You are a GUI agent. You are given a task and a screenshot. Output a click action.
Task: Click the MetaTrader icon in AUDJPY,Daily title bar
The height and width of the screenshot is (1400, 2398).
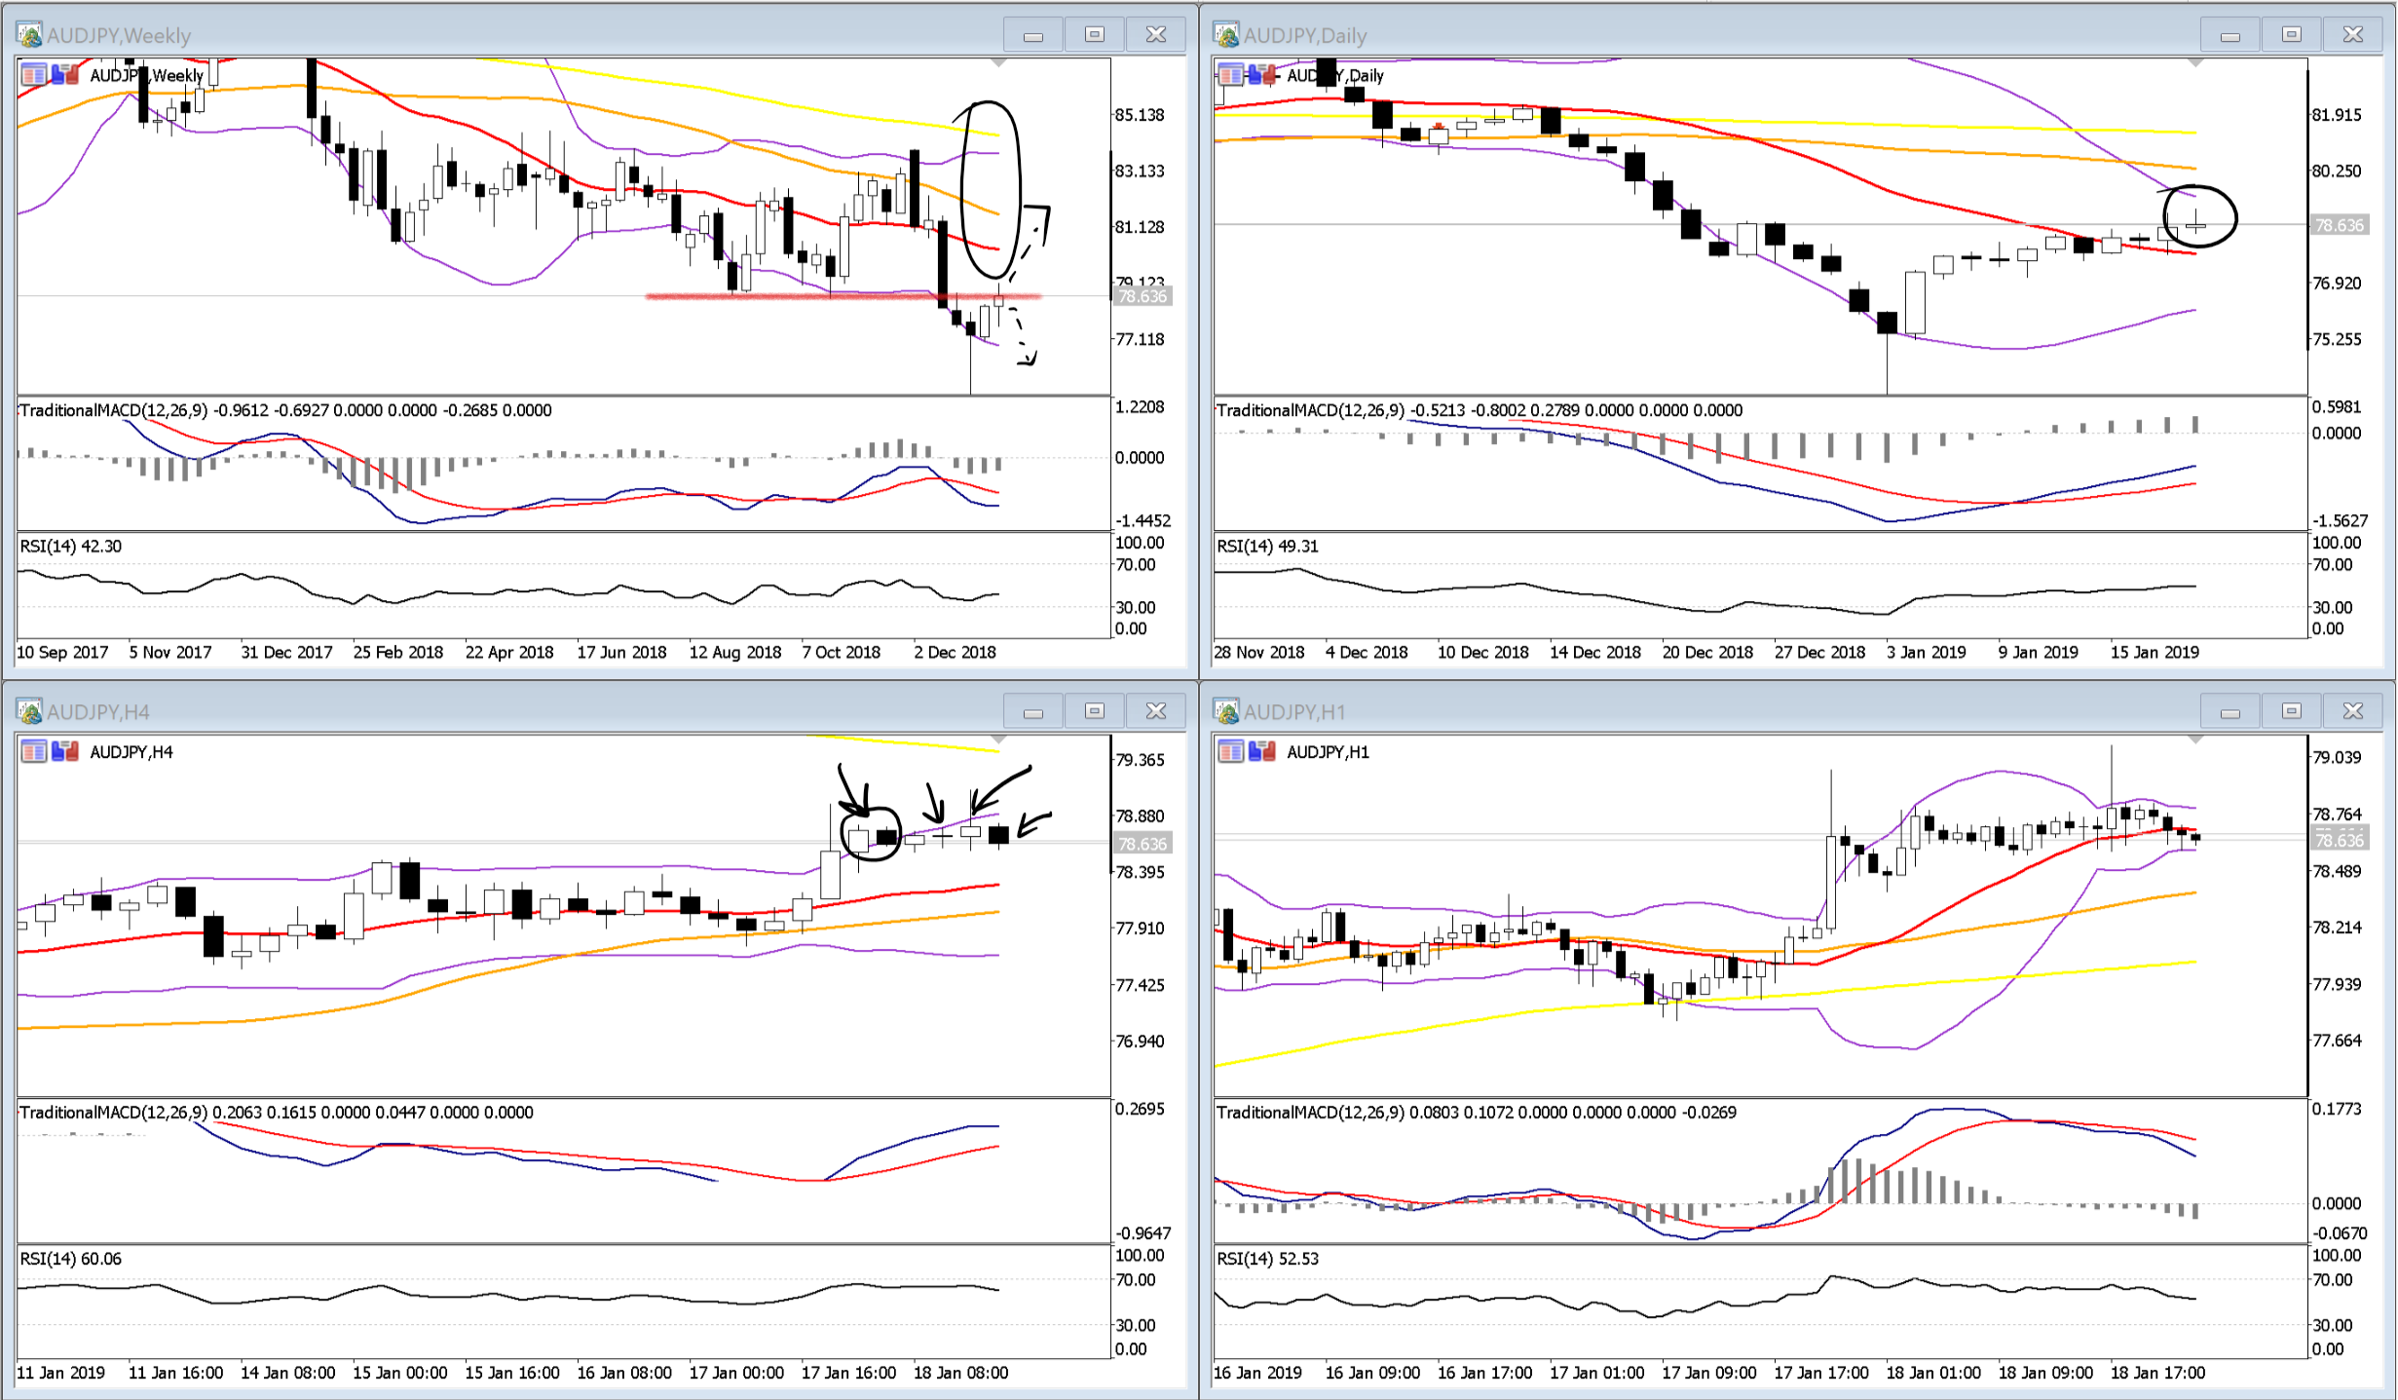pyautogui.click(x=1226, y=35)
